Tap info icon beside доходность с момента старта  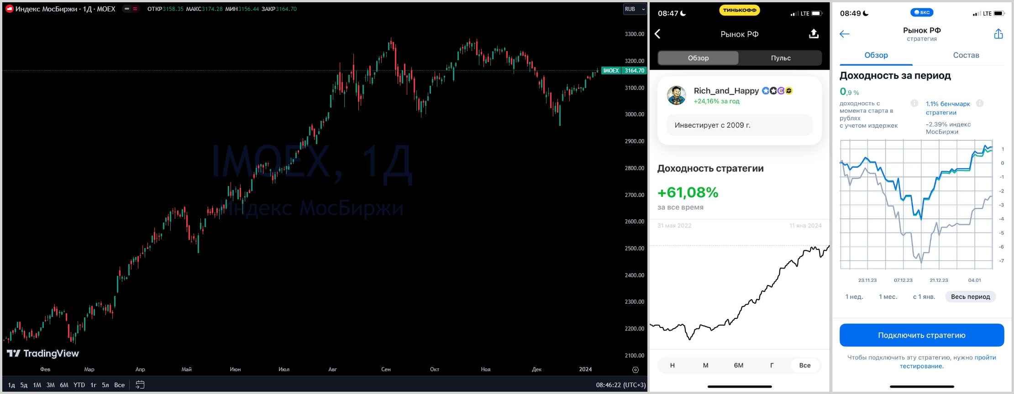(914, 103)
